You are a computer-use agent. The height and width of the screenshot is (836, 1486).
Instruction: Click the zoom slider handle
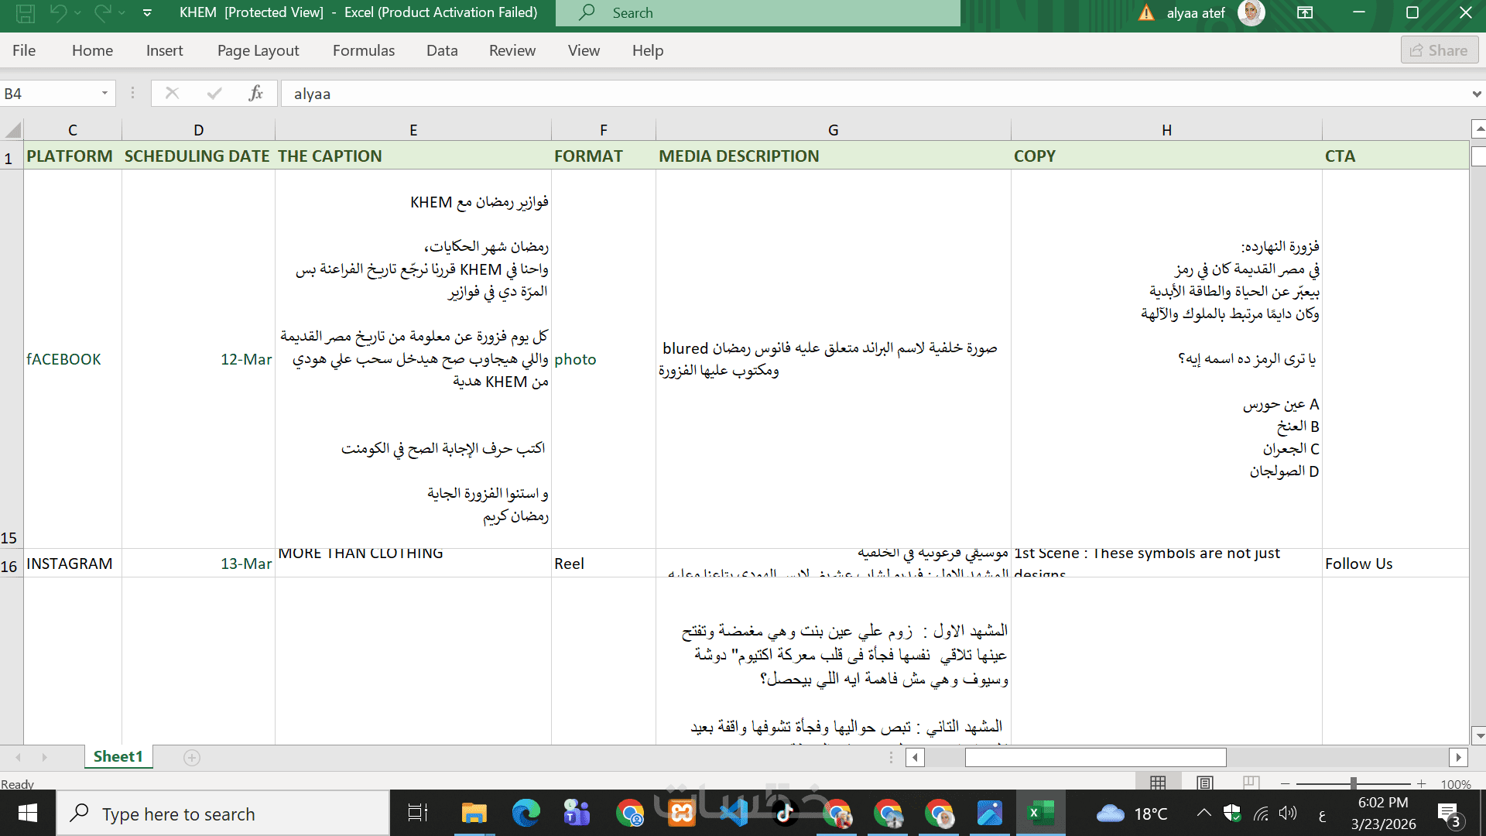pos(1353,783)
